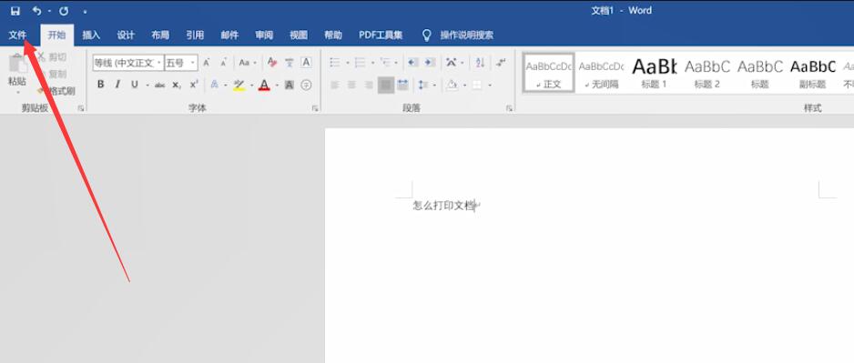Open the 引用 (References) tab
Image resolution: width=854 pixels, height=363 pixels.
pyautogui.click(x=195, y=35)
